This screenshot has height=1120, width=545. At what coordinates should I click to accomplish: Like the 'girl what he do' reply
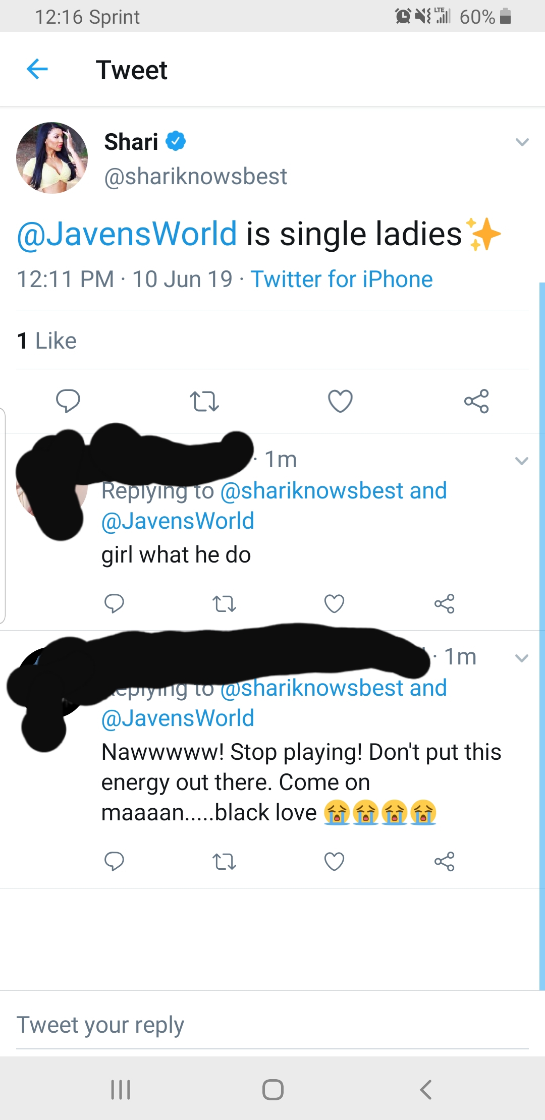[x=334, y=603]
